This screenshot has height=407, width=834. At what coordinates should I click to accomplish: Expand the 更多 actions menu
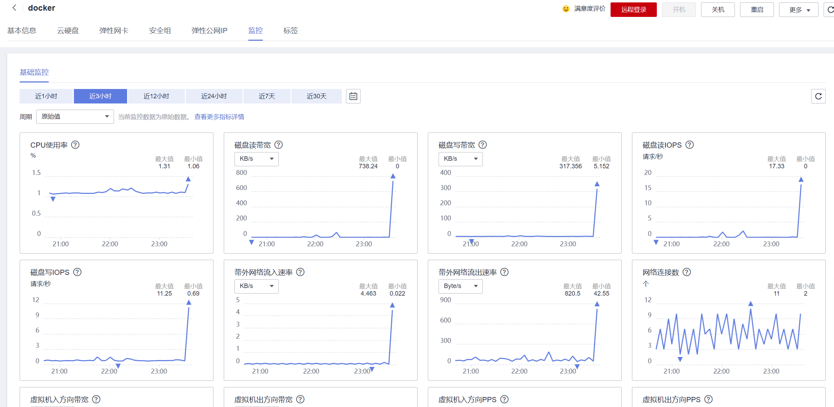click(798, 10)
